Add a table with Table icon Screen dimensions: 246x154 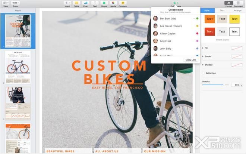coord(76,3)
